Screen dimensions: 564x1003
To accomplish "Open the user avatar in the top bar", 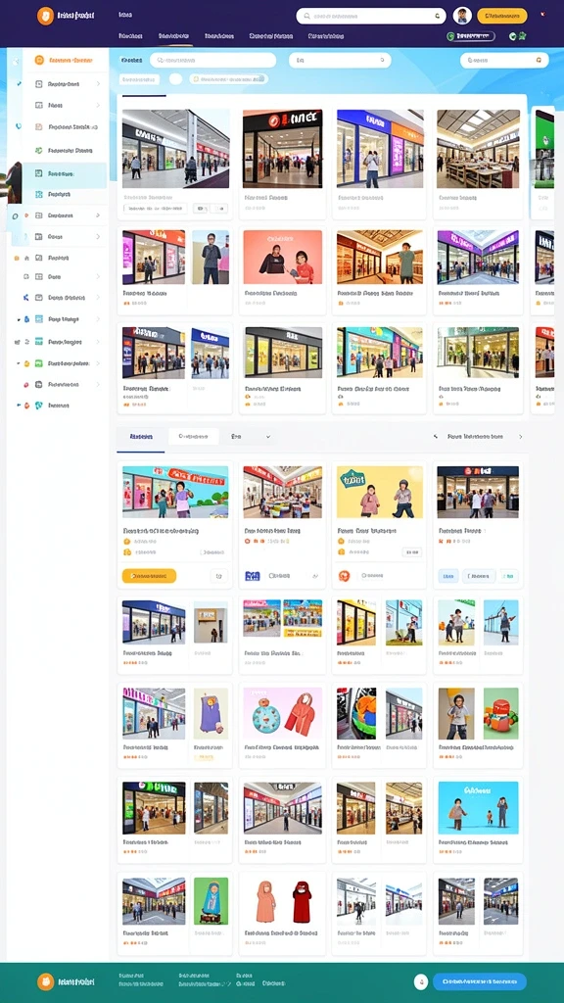I will [462, 16].
